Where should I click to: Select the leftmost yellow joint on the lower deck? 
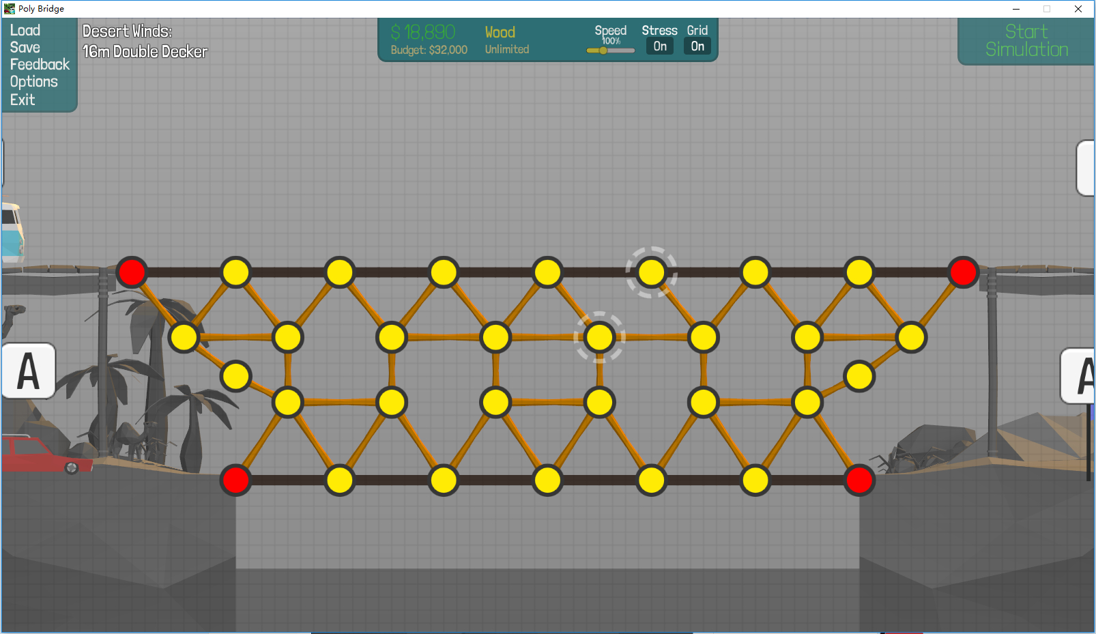(x=340, y=480)
